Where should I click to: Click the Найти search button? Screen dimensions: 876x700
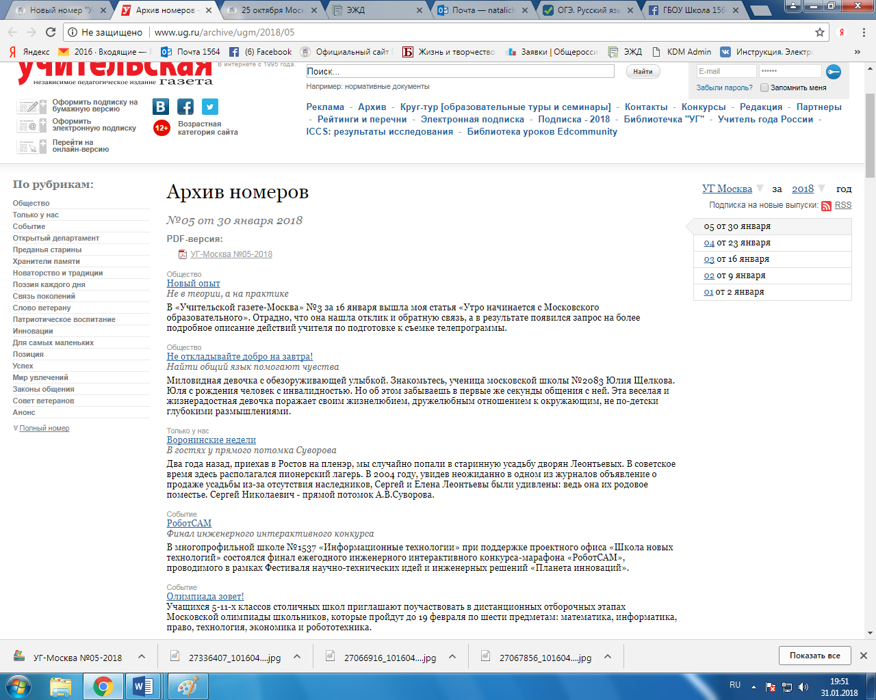643,72
